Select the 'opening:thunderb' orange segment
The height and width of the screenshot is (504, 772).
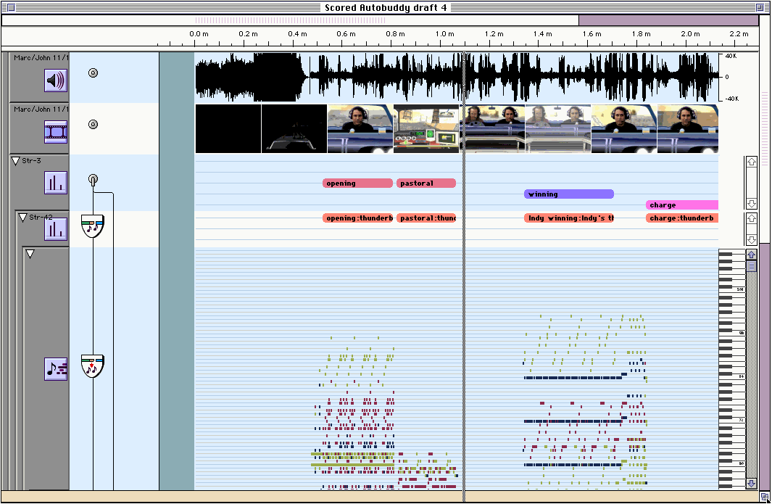pos(357,218)
